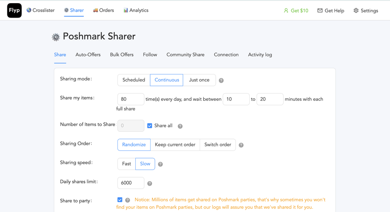The height and width of the screenshot is (212, 390).
Task: Open the Sharing speed help tooltip
Action: [160, 164]
